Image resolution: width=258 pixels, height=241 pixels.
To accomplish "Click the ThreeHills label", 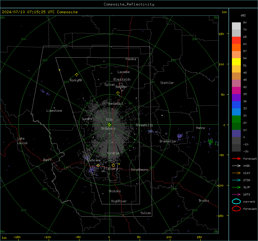I will click(144, 125).
